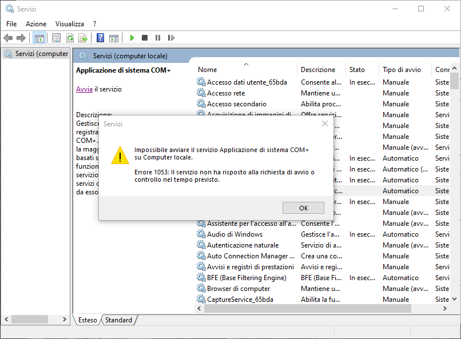Viewport: 461px width, 339px height.
Task: Click the Refresh toolbar icon
Action: pos(70,38)
